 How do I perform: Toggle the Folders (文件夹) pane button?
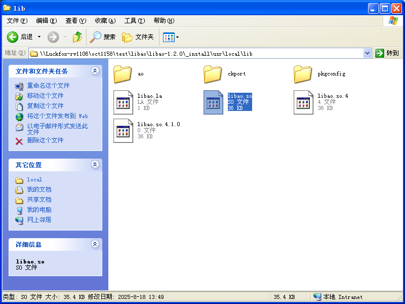point(138,37)
